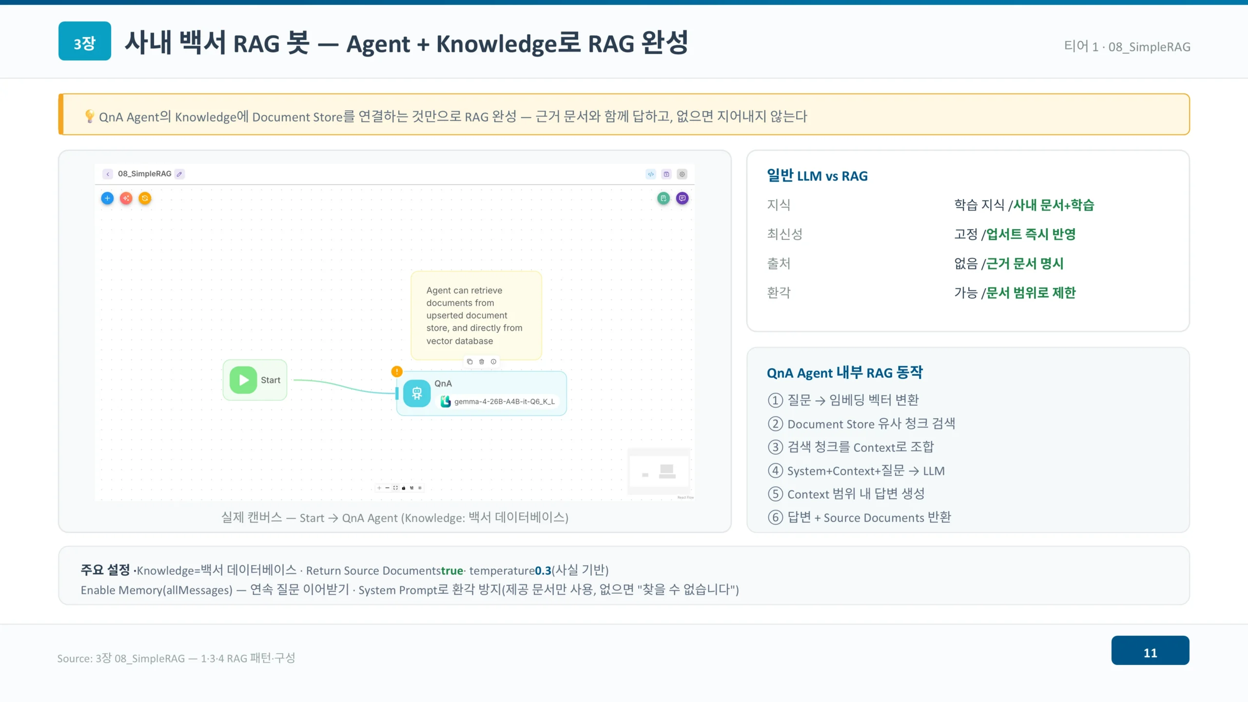
Task: Toggle snapping magnet control on canvas
Action: coord(411,487)
